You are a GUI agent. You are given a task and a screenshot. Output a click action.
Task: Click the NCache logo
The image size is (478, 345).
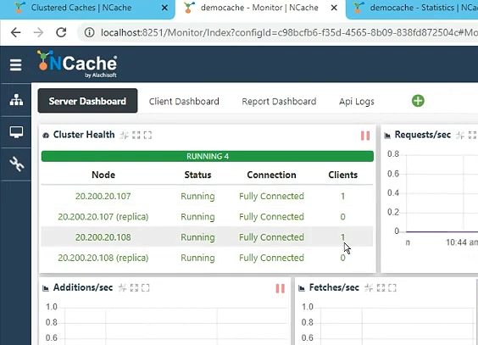click(x=77, y=64)
